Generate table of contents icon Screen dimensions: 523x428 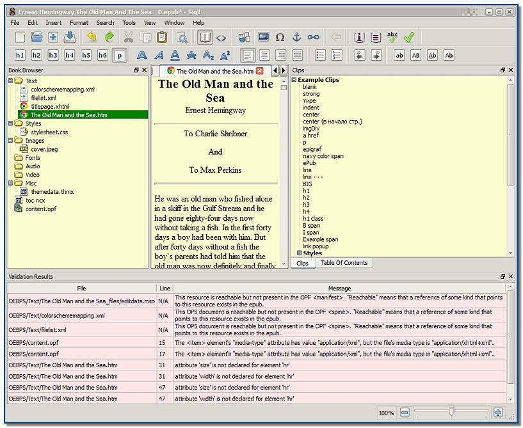click(x=376, y=37)
